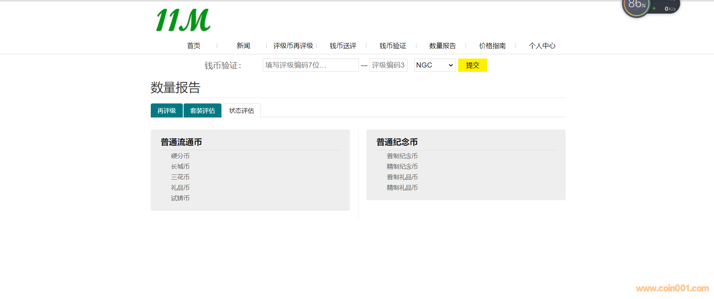Click the 11M site logo
Viewport: 714px width, 299px height.
click(x=183, y=20)
